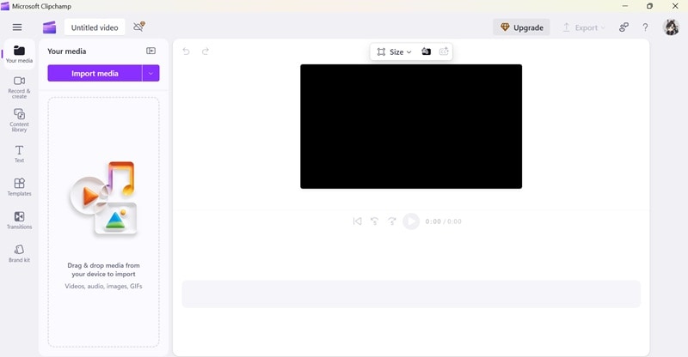Open the Size aspect ratio dropdown

pos(394,51)
